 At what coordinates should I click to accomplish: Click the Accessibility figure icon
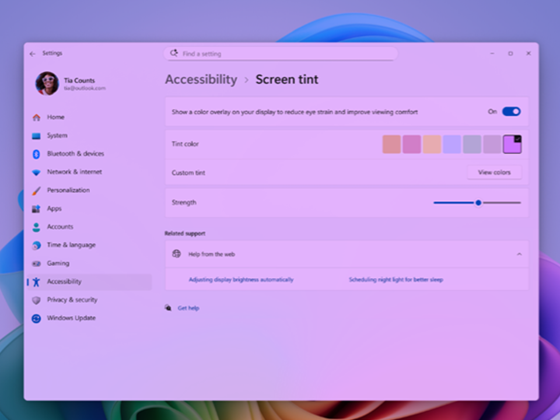(x=36, y=282)
